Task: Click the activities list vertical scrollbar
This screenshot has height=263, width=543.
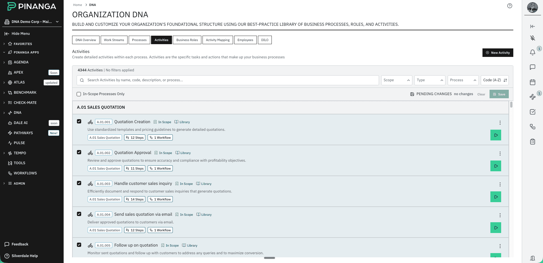Action: click(511, 105)
